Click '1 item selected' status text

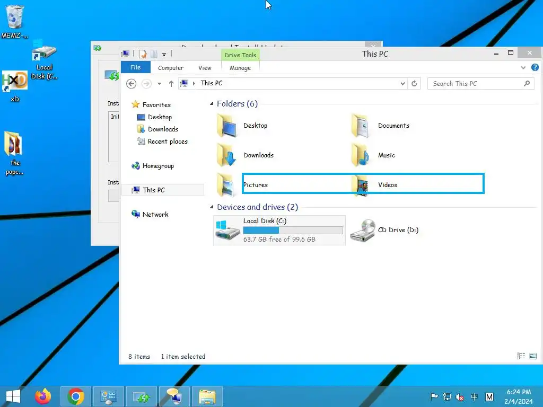183,357
